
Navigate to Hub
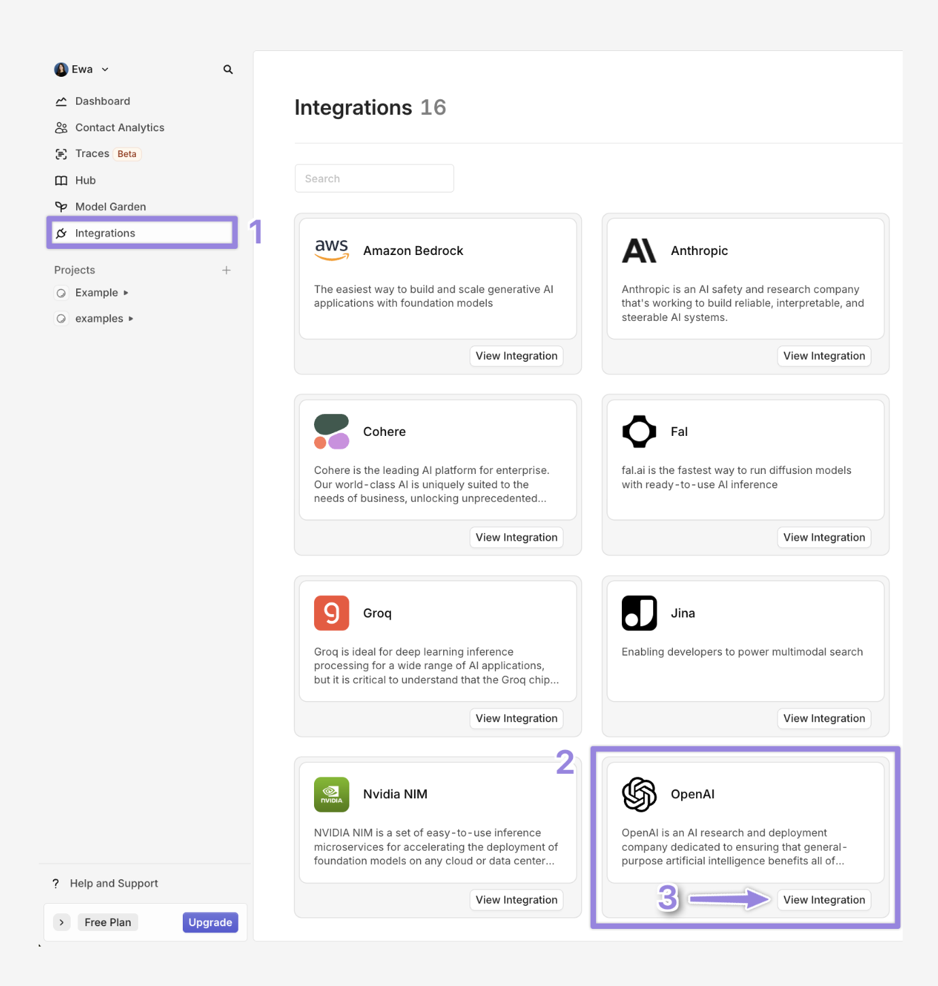click(86, 180)
